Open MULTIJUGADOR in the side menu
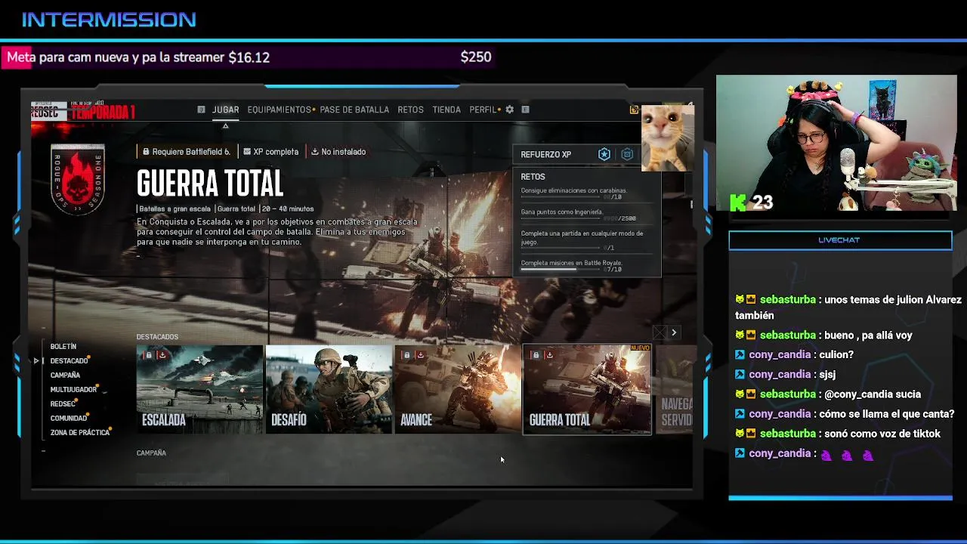The height and width of the screenshot is (544, 967). (x=73, y=390)
